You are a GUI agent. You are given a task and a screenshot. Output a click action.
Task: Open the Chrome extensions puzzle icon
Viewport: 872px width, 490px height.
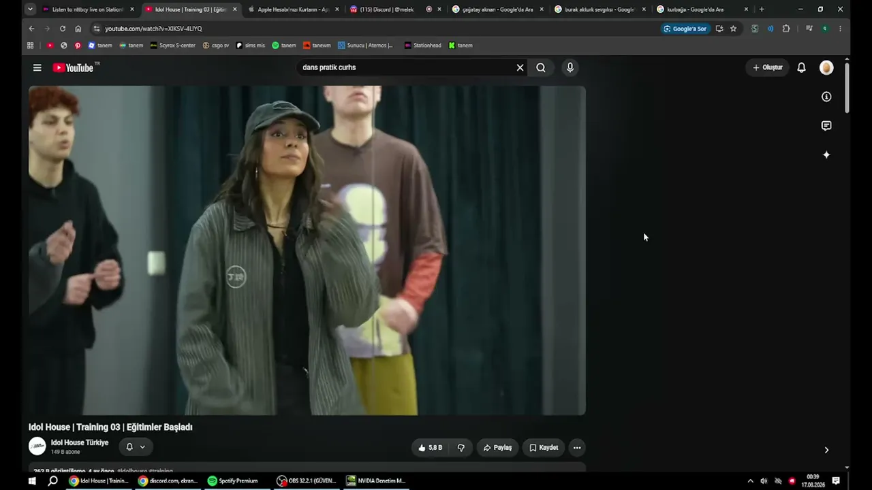click(786, 29)
